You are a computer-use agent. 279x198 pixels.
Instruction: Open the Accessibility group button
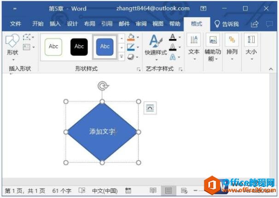(x=213, y=47)
